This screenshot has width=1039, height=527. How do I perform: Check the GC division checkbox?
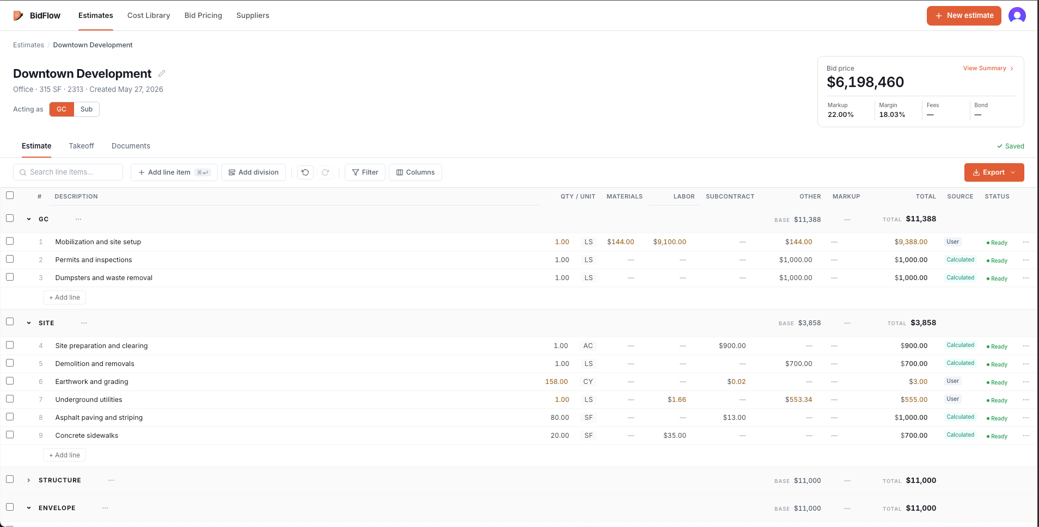point(10,218)
